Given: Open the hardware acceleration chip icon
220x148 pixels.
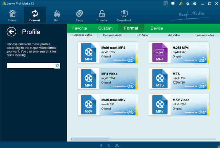Looking at the screenshot, I should [x=166, y=3].
